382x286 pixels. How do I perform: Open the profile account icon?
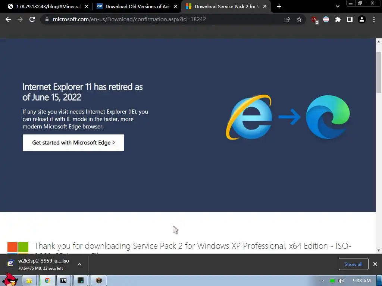[x=362, y=19]
